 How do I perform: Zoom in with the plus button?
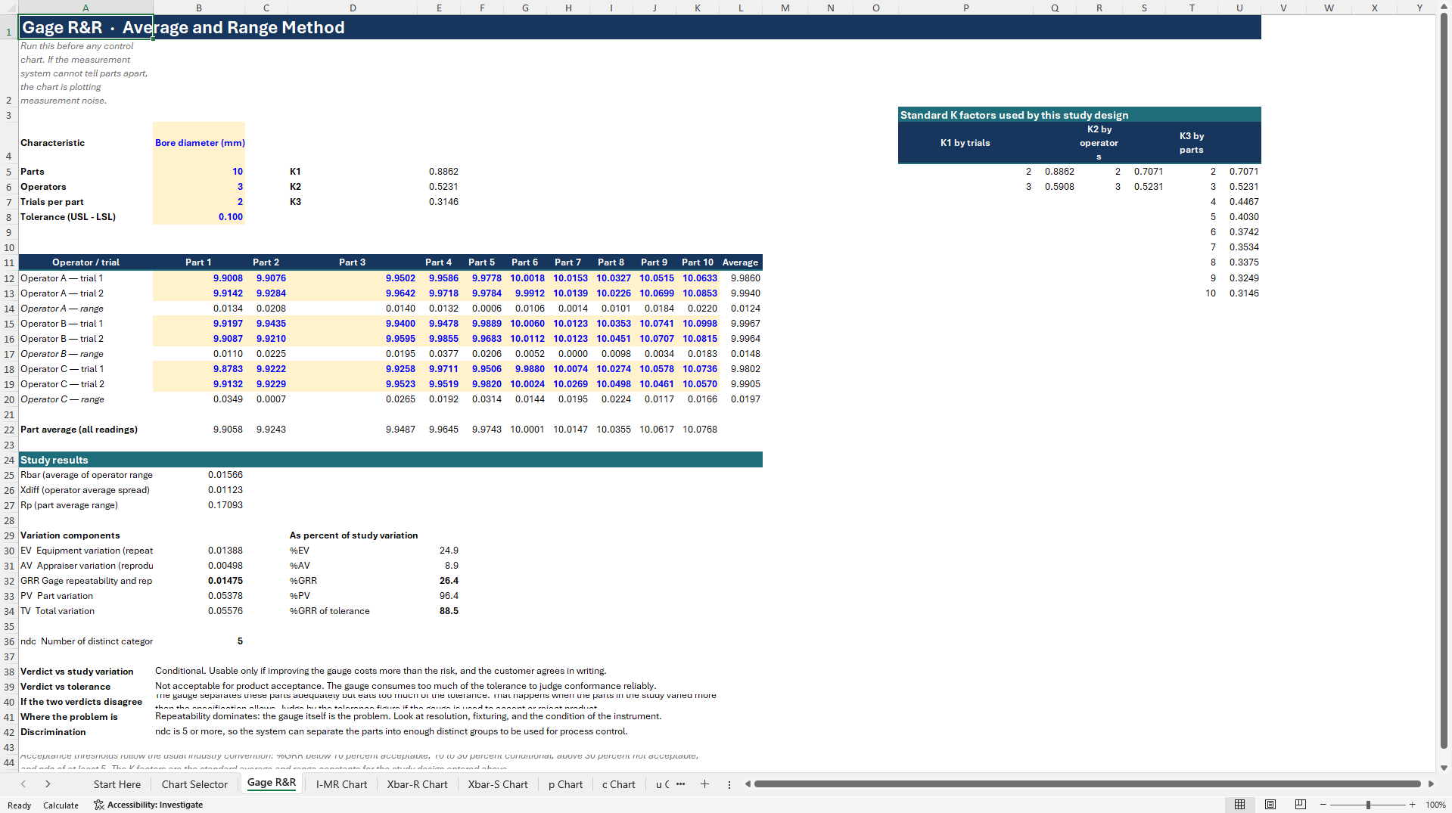click(1412, 805)
